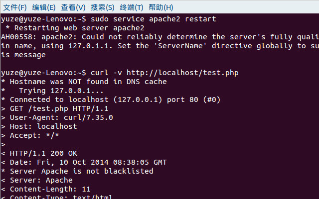Screen dimensions: 319x199
Task: Click the 'Accept: */*' header line
Action: click(x=30, y=135)
